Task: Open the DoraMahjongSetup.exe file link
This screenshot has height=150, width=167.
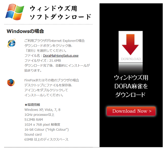Action: [x=61, y=56]
